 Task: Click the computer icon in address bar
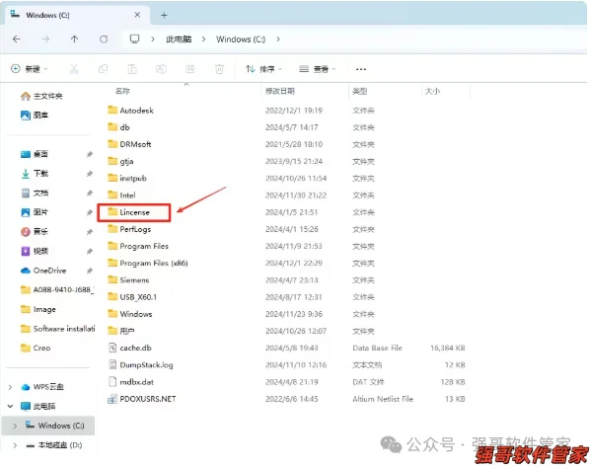click(134, 39)
